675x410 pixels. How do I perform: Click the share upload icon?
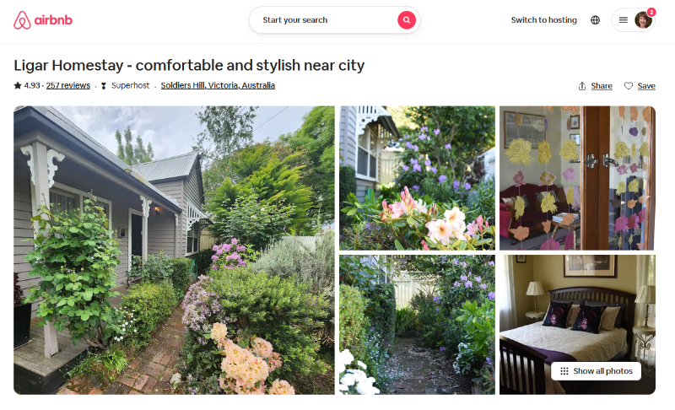[x=582, y=86]
